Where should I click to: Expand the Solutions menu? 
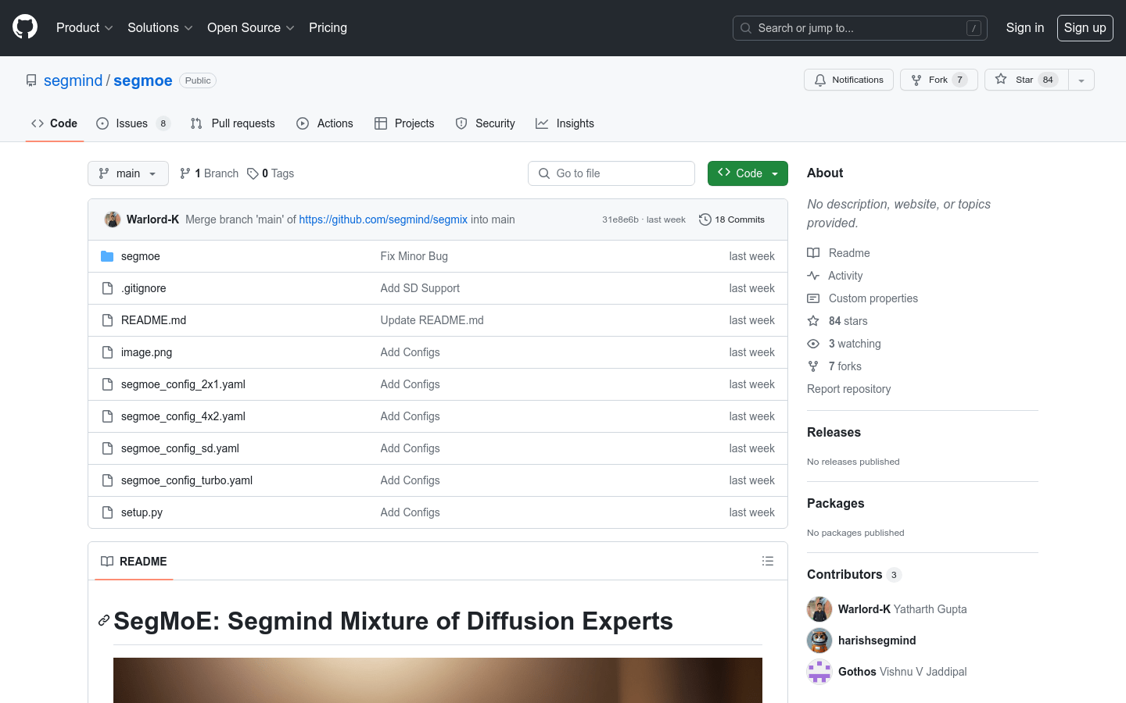(x=160, y=27)
